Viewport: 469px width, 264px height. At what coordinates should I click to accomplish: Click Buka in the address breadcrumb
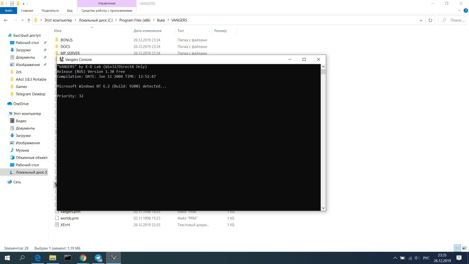(x=161, y=20)
